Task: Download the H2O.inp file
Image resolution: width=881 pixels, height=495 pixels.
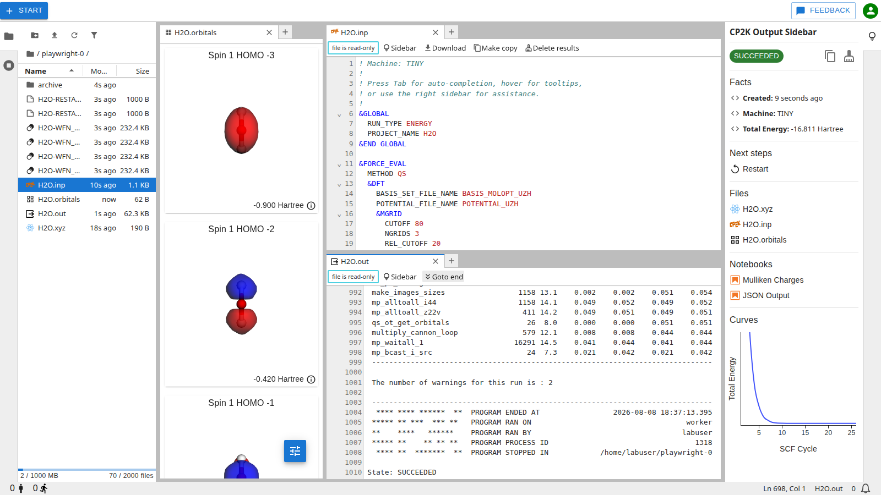Action: (445, 48)
